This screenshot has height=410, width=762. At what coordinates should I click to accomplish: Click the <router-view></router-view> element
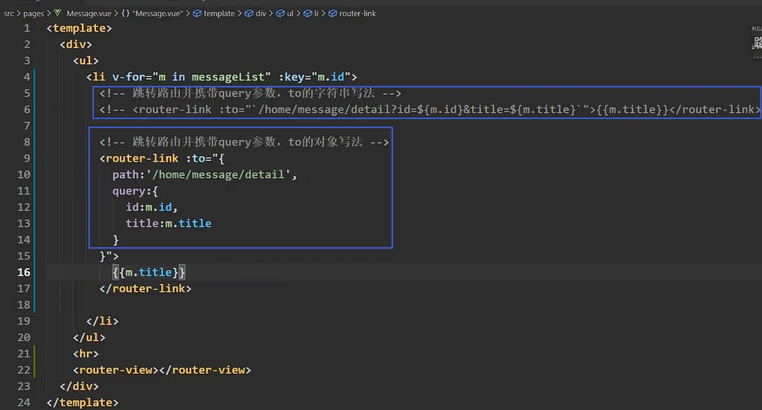162,370
